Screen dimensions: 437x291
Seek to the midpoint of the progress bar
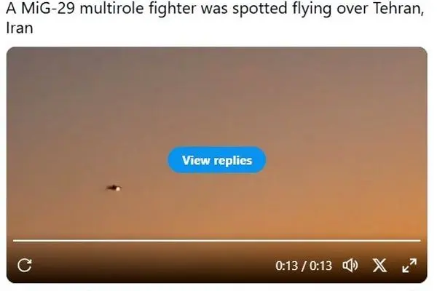click(x=216, y=240)
